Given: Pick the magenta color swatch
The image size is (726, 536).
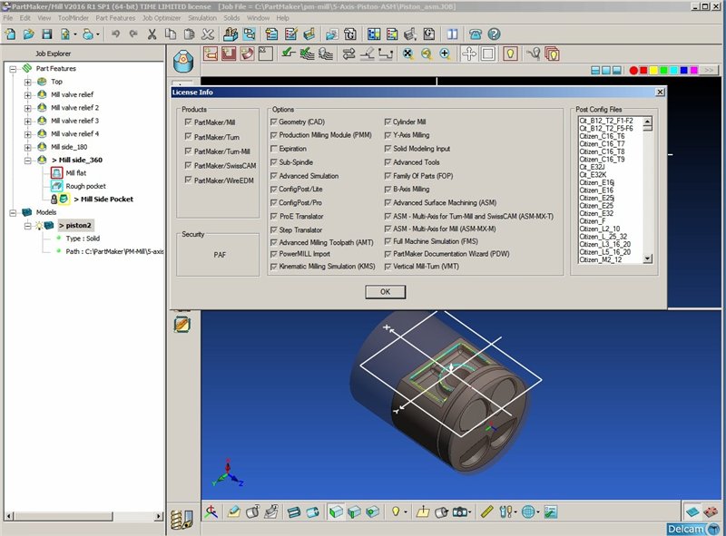Looking at the screenshot, I should click(x=694, y=70).
